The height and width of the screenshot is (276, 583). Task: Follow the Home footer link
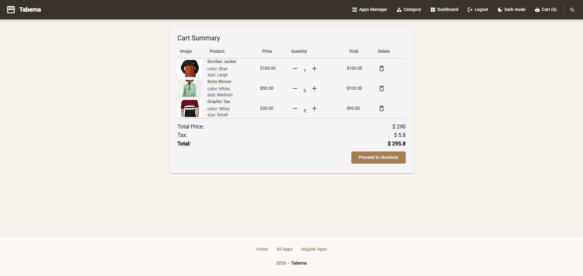coord(262,249)
